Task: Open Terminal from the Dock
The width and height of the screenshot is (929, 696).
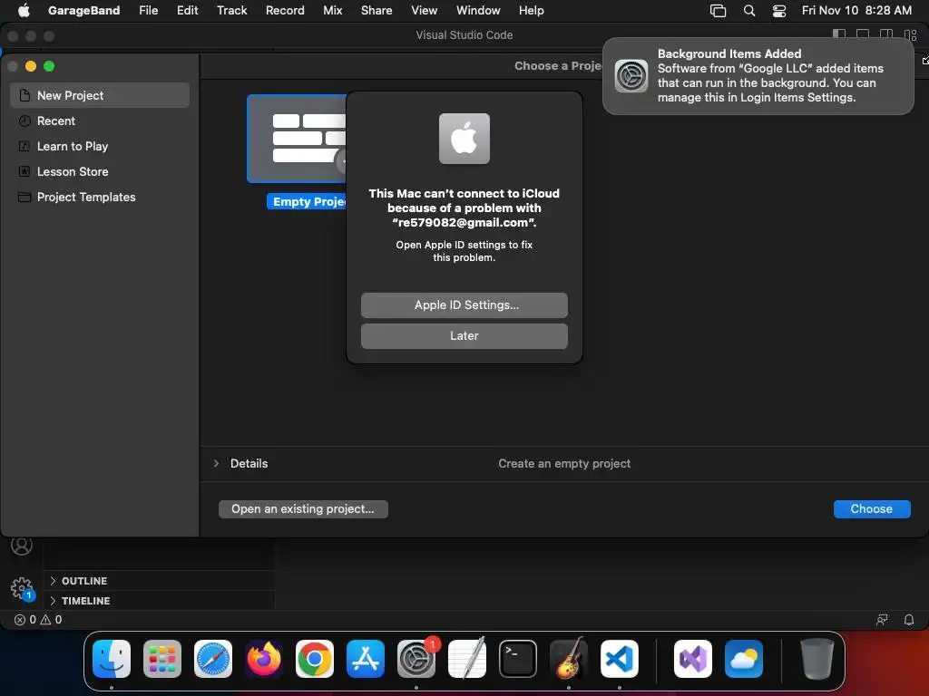Action: pos(518,659)
